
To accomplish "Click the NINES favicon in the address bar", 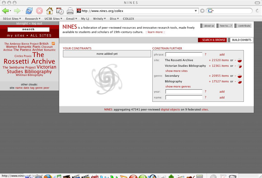I will pos(79,11).
